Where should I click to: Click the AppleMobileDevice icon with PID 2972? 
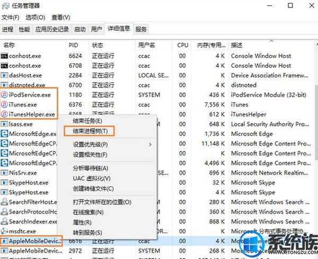click(4, 251)
